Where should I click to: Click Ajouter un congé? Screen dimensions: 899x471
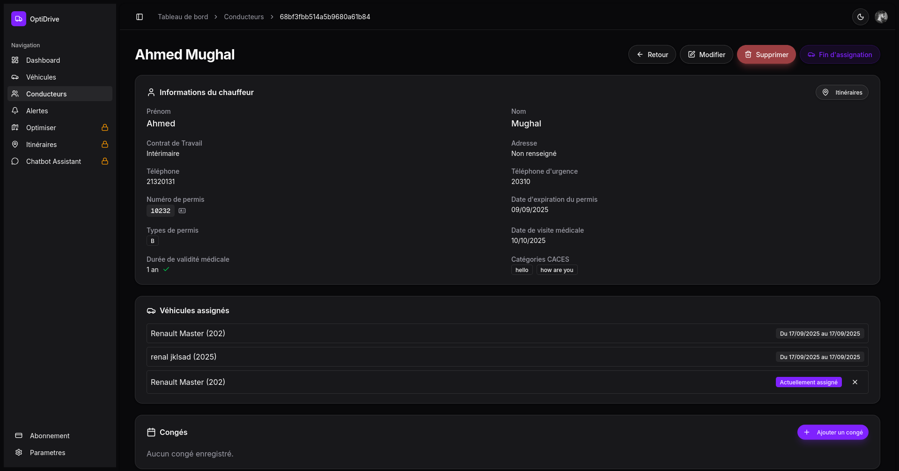click(x=833, y=432)
